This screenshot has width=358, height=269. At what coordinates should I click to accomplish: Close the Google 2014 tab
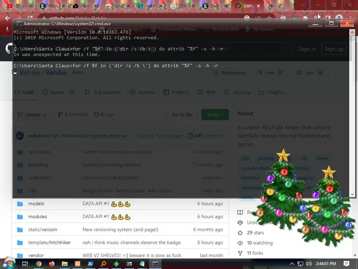pos(193,6)
